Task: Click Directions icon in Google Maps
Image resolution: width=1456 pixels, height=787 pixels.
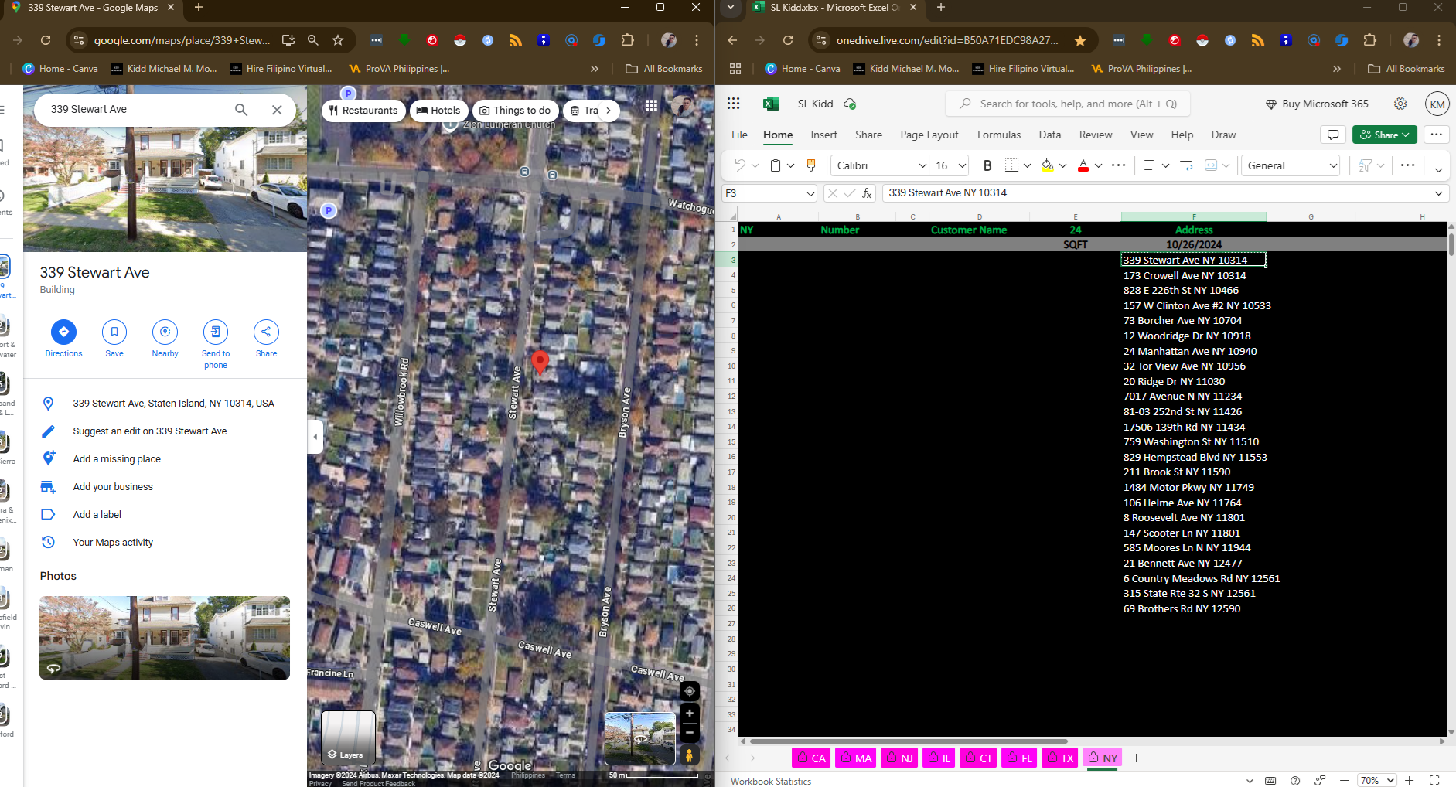Action: coord(63,332)
